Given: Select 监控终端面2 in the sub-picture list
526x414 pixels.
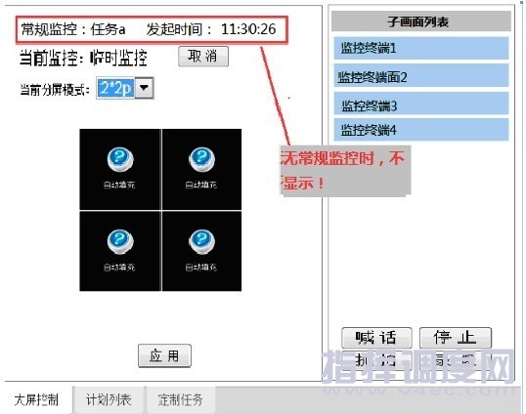Looking at the screenshot, I should point(421,77).
